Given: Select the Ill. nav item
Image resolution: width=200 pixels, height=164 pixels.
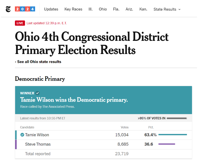Looking at the screenshot, I should point(91,9).
